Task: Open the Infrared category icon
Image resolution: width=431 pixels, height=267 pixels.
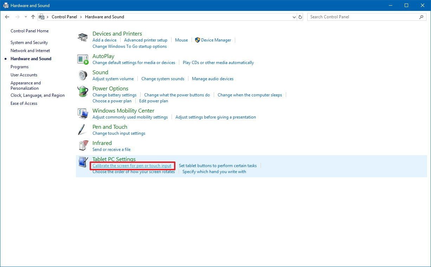Action: click(83, 146)
